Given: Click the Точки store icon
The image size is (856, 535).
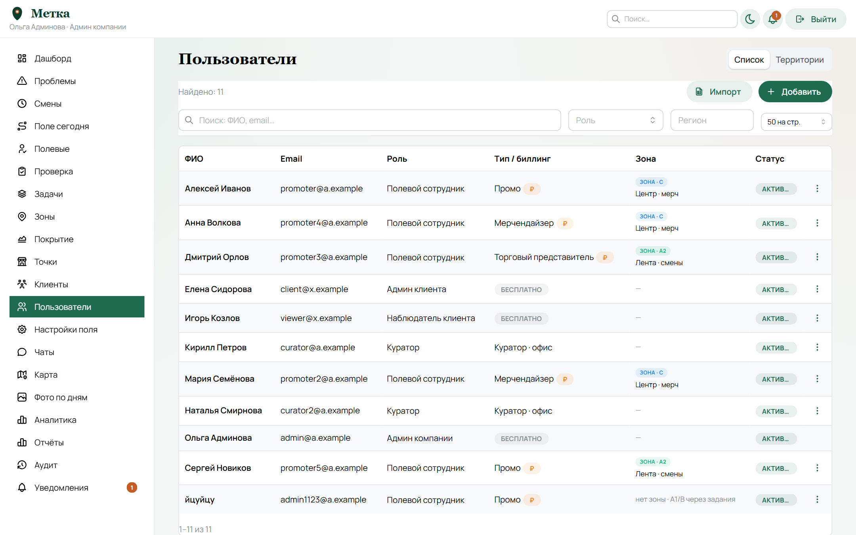Looking at the screenshot, I should pos(22,262).
